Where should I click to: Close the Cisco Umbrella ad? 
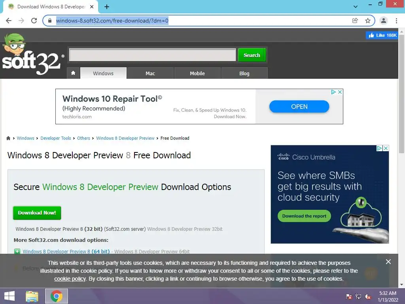(x=386, y=148)
